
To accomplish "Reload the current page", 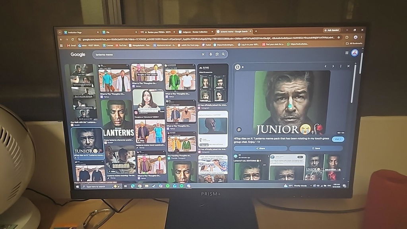I will [x=73, y=39].
